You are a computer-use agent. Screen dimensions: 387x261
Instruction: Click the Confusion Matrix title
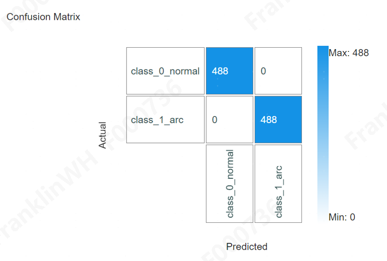click(43, 17)
